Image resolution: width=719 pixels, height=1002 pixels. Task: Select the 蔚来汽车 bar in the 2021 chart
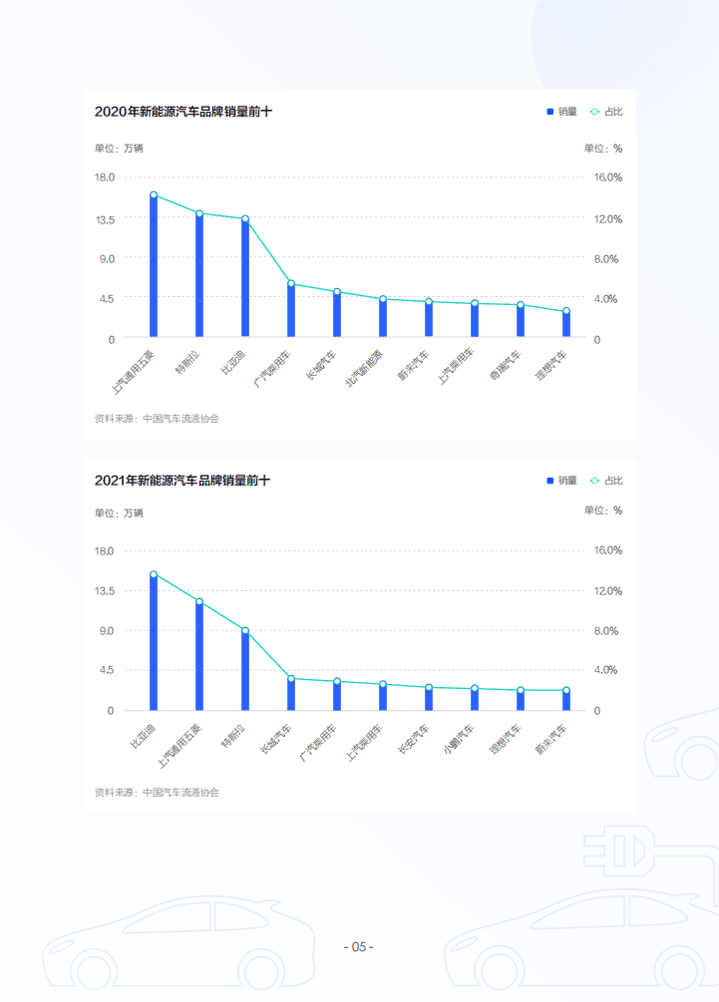pos(566,700)
